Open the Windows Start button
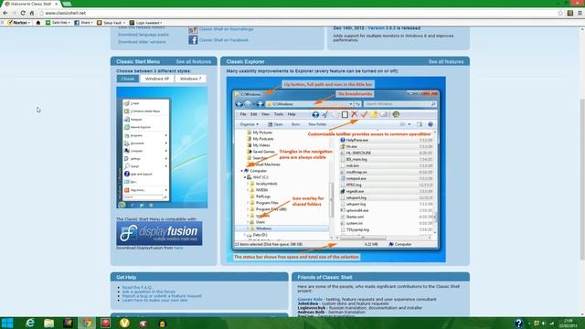The width and height of the screenshot is (585, 329). point(7,323)
